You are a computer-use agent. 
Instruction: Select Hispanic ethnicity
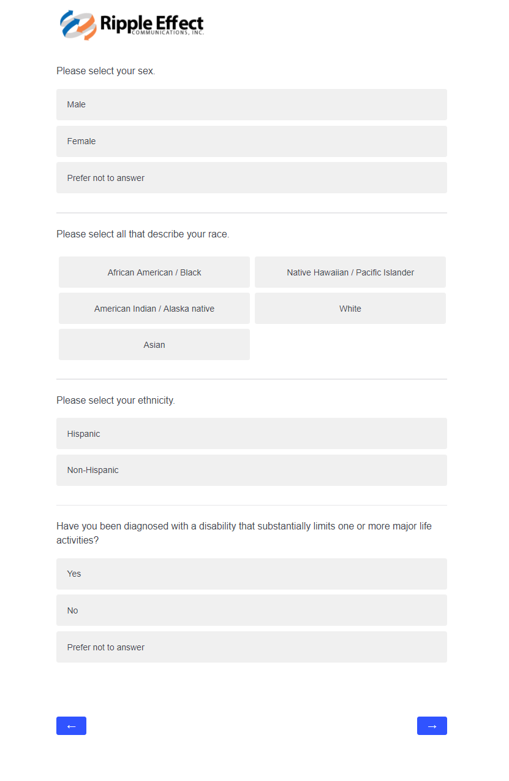click(x=251, y=434)
